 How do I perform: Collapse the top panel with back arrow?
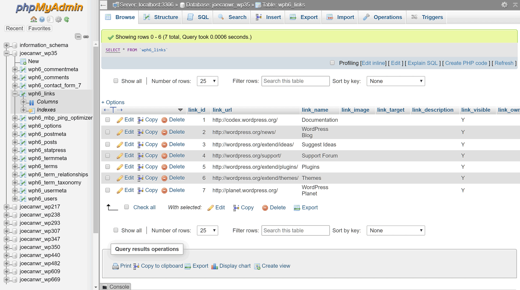103,5
